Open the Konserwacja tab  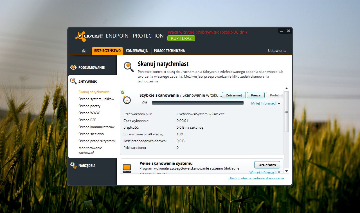click(137, 51)
